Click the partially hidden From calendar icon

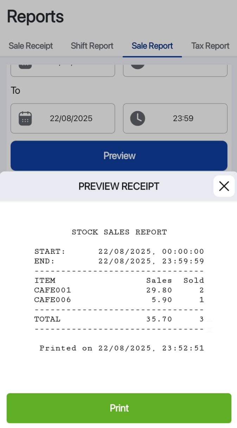pos(25,66)
